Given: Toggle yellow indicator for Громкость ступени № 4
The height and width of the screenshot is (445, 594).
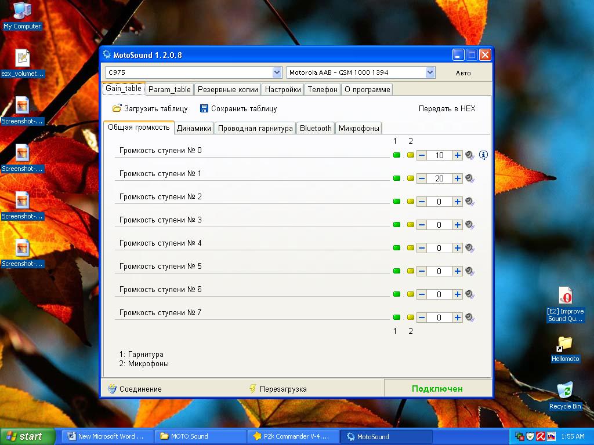Looking at the screenshot, I should tap(410, 248).
